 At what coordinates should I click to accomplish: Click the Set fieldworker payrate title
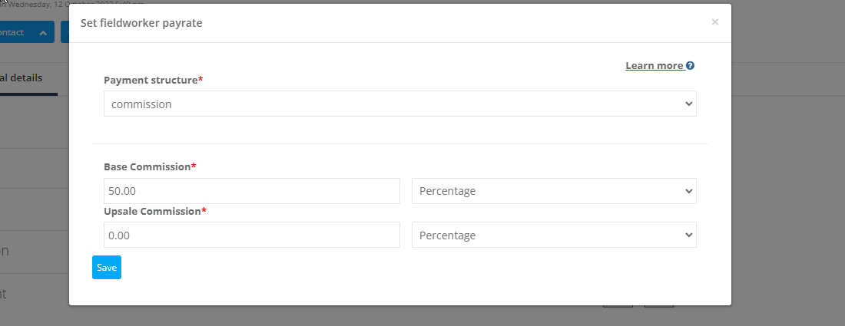(x=142, y=23)
